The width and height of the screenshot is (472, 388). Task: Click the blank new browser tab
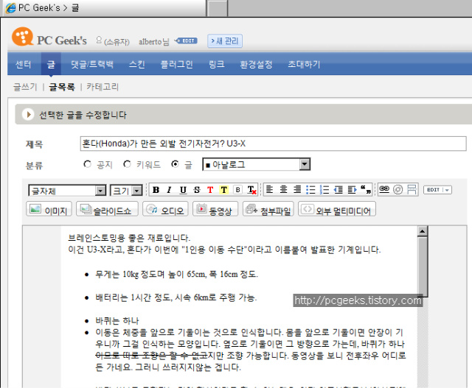click(x=217, y=8)
